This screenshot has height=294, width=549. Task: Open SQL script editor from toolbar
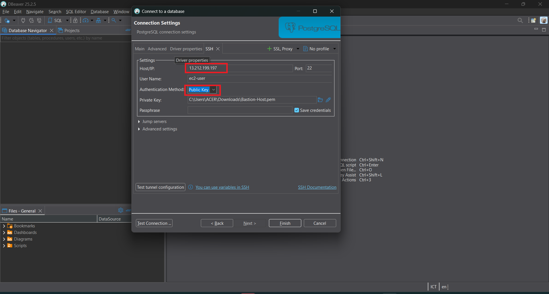click(55, 21)
